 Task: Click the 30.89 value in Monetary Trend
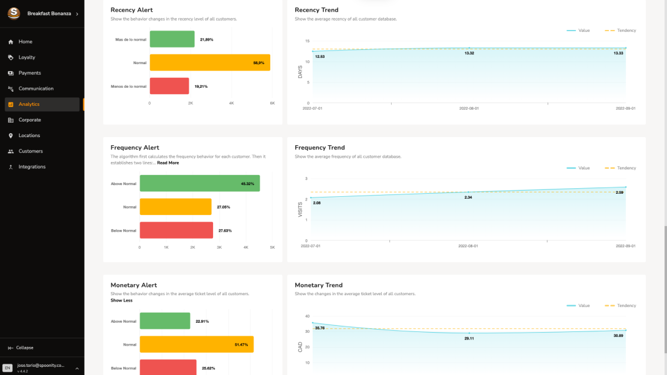618,336
